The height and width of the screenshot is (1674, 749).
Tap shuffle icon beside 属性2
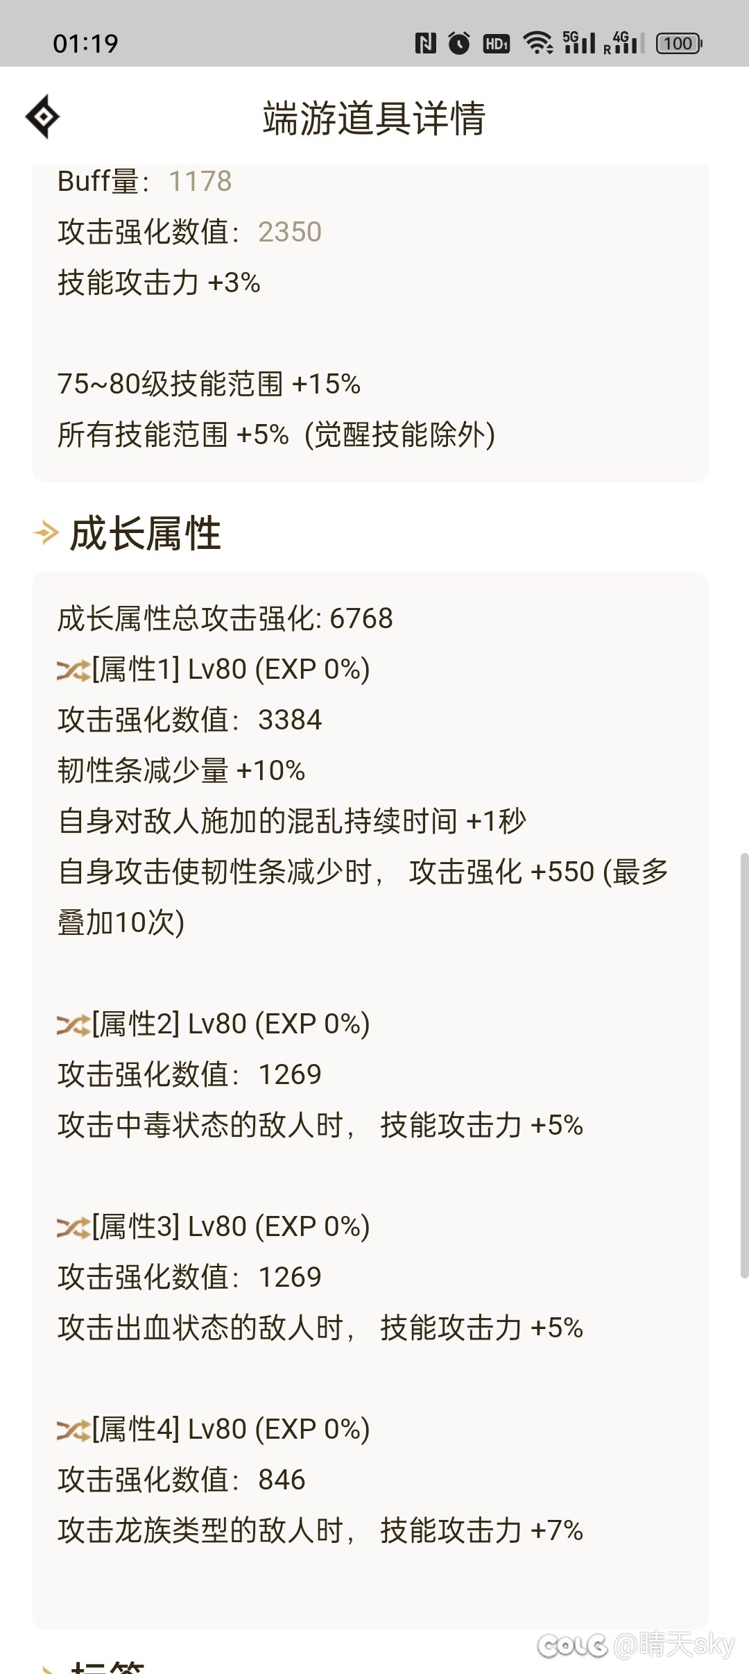click(x=74, y=1025)
